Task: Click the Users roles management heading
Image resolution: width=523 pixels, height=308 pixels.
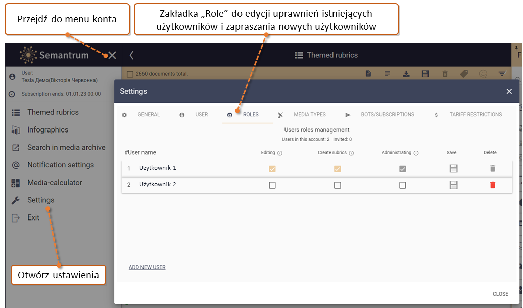Action: (317, 130)
